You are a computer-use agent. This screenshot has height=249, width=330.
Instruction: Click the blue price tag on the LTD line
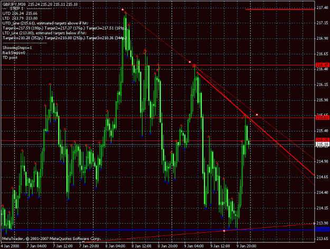tap(323, 229)
